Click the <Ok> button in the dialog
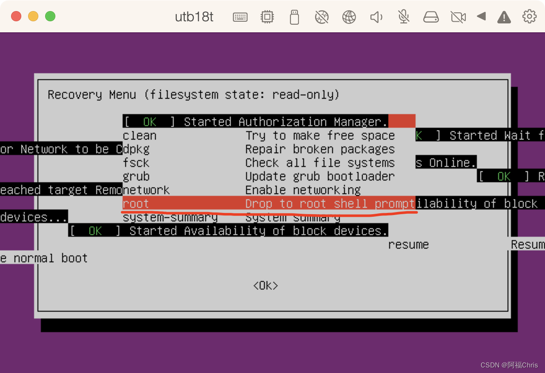This screenshot has height=373, width=545. coord(266,285)
